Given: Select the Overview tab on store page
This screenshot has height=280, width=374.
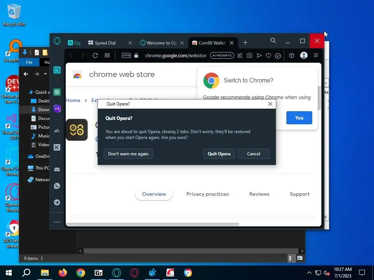Looking at the screenshot, I should tap(154, 194).
